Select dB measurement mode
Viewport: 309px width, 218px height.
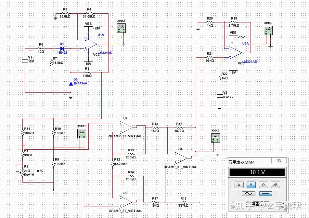276,184
